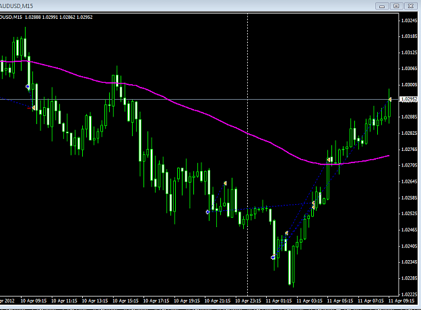The height and width of the screenshot is (310, 421).
Task: Click time axis label 10 Apr 13:15
Action: [95, 301]
